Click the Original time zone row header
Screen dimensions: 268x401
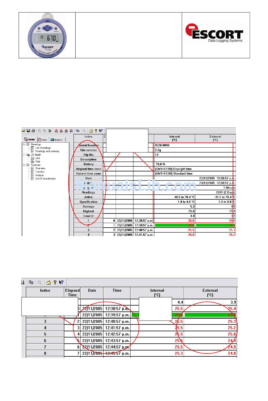click(89, 169)
